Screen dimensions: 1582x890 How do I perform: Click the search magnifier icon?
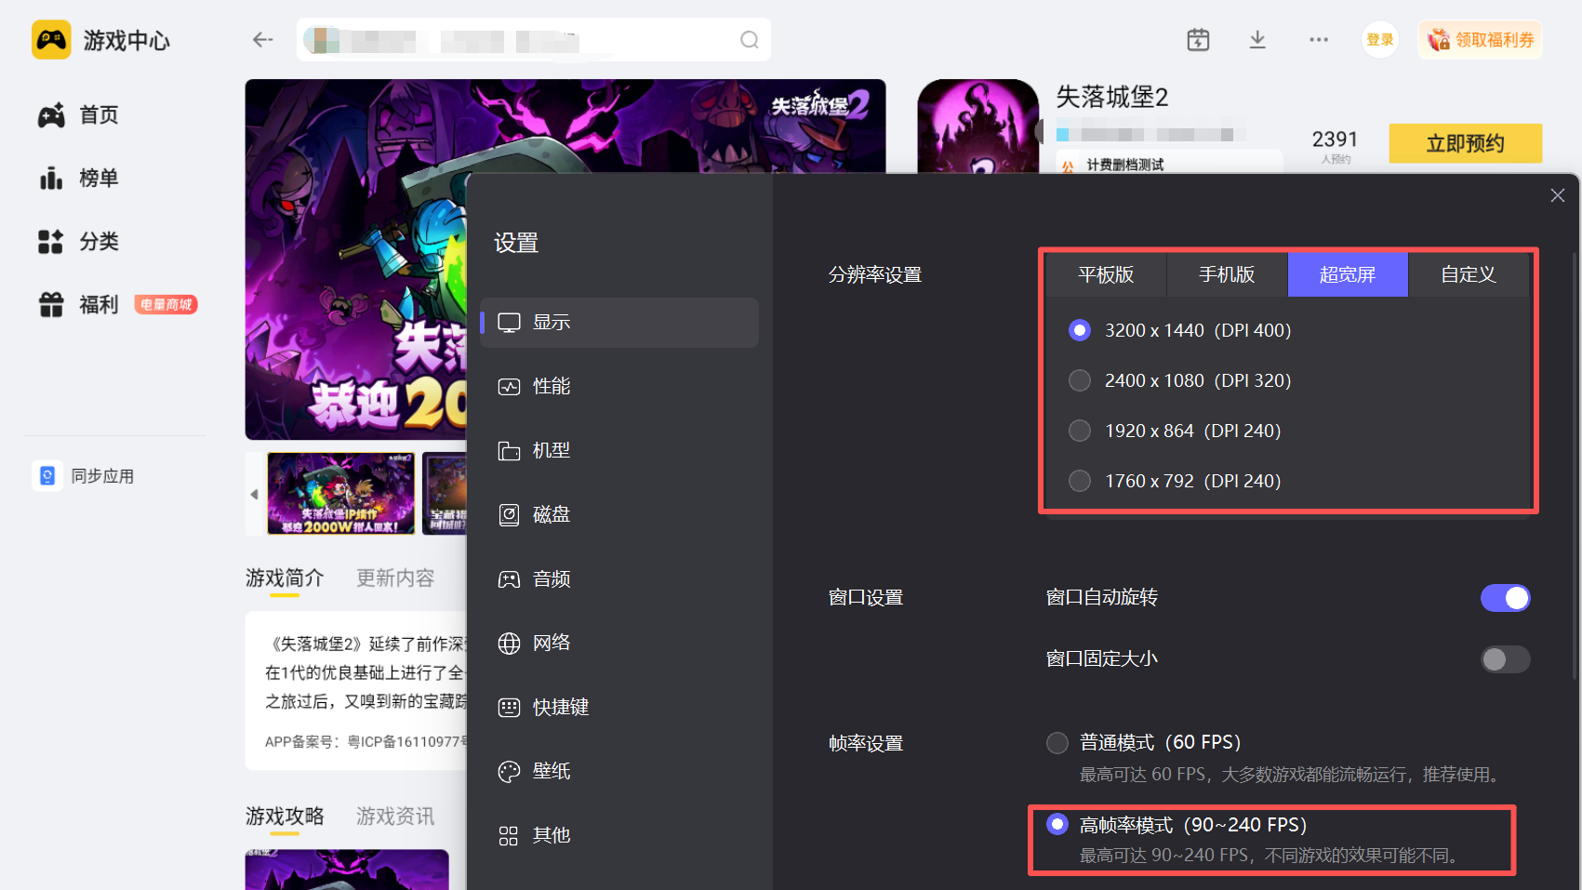[x=750, y=40]
